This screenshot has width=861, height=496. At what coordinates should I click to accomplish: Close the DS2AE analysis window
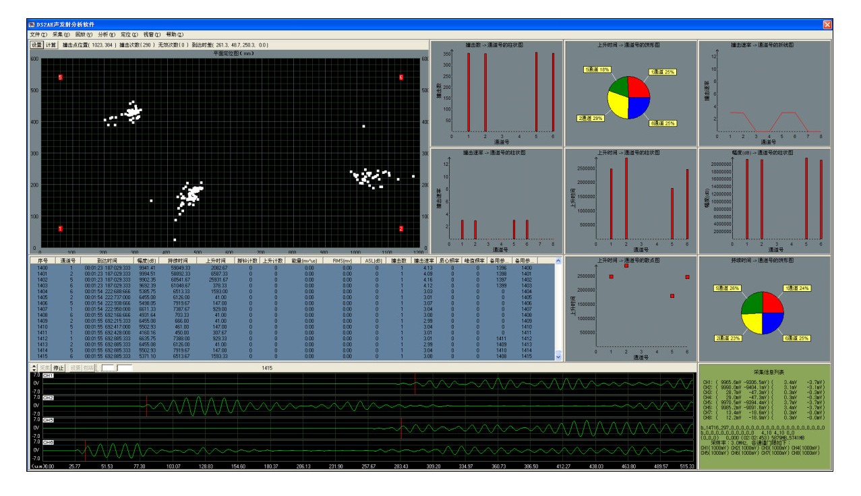tap(827, 24)
